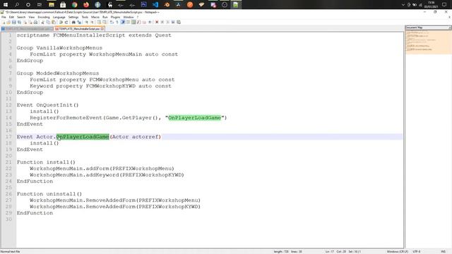Open the notification center icon

point(444,5)
